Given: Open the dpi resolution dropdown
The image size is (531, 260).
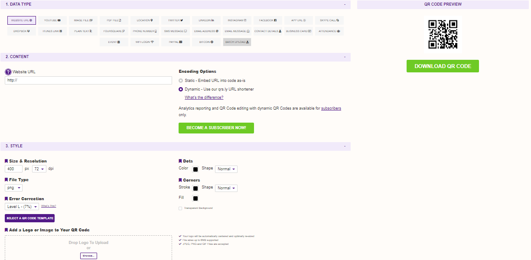Looking at the screenshot, I should 39,169.
